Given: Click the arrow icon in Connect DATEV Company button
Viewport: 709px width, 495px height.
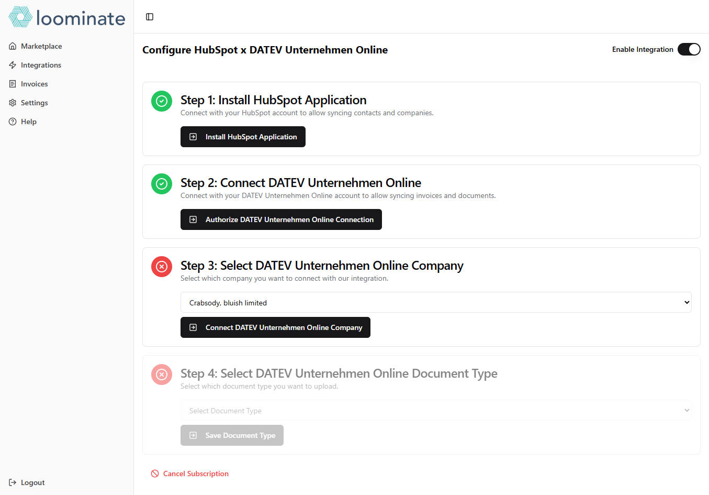Looking at the screenshot, I should (193, 327).
